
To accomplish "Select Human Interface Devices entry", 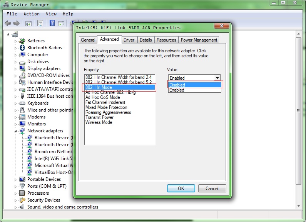I will [50, 82].
